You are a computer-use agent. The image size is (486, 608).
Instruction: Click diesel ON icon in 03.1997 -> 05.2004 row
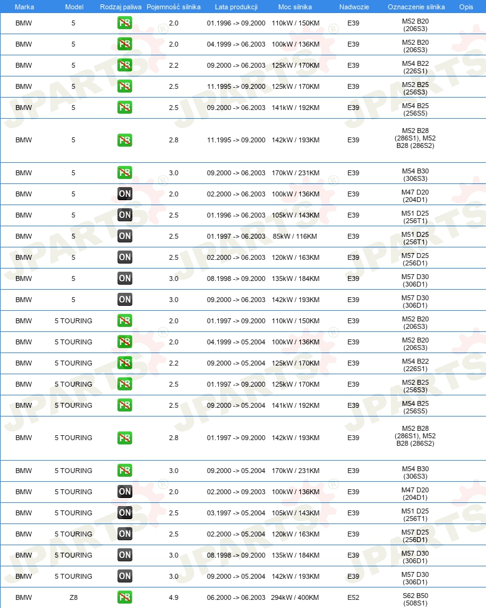pos(125,513)
